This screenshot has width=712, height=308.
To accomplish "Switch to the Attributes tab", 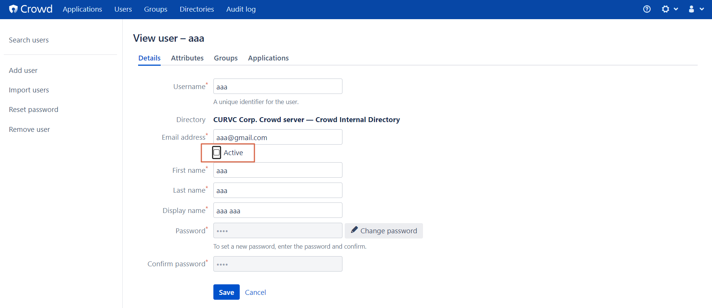I will tap(187, 58).
